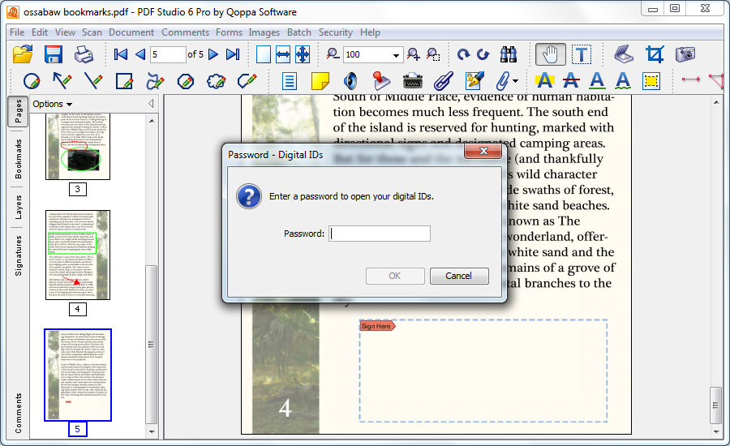
Task: Rotate the page clockwise
Action: tap(463, 54)
